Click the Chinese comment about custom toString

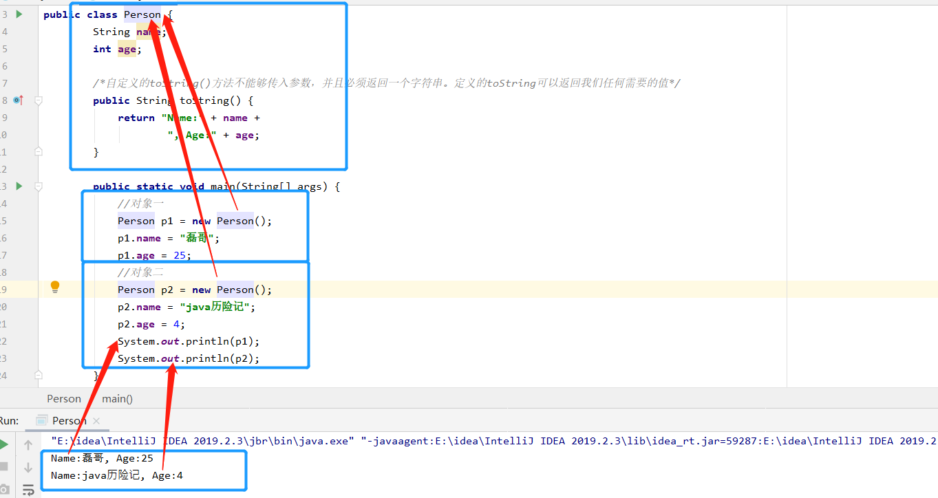coord(387,83)
